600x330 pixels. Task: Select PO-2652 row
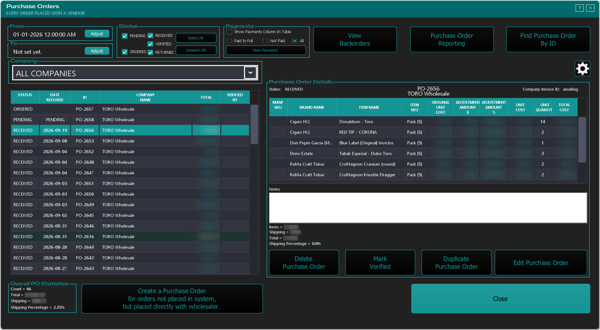pos(130,152)
